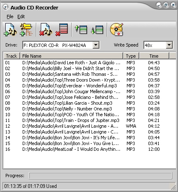Screen dimensions: 178x192
Task: Sort list by File Name column header
Action: pyautogui.click(x=72, y=56)
